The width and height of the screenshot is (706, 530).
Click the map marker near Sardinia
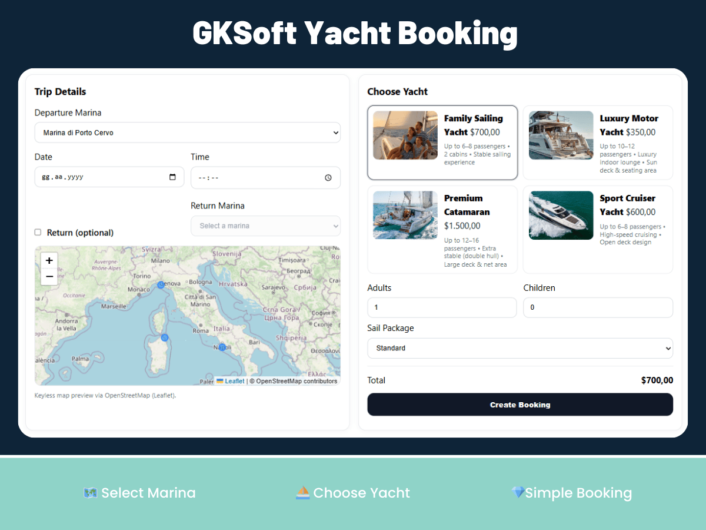click(x=165, y=338)
